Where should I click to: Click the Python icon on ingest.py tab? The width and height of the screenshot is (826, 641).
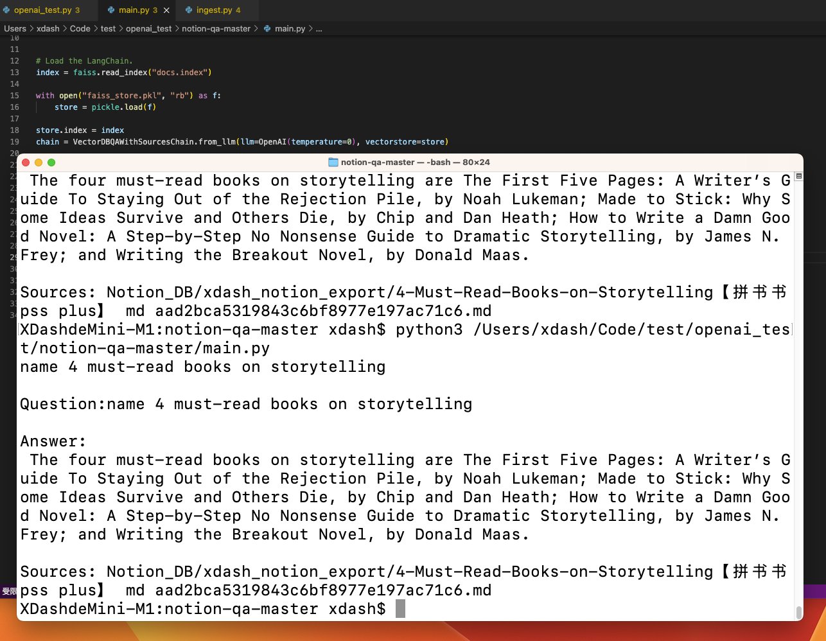point(189,10)
